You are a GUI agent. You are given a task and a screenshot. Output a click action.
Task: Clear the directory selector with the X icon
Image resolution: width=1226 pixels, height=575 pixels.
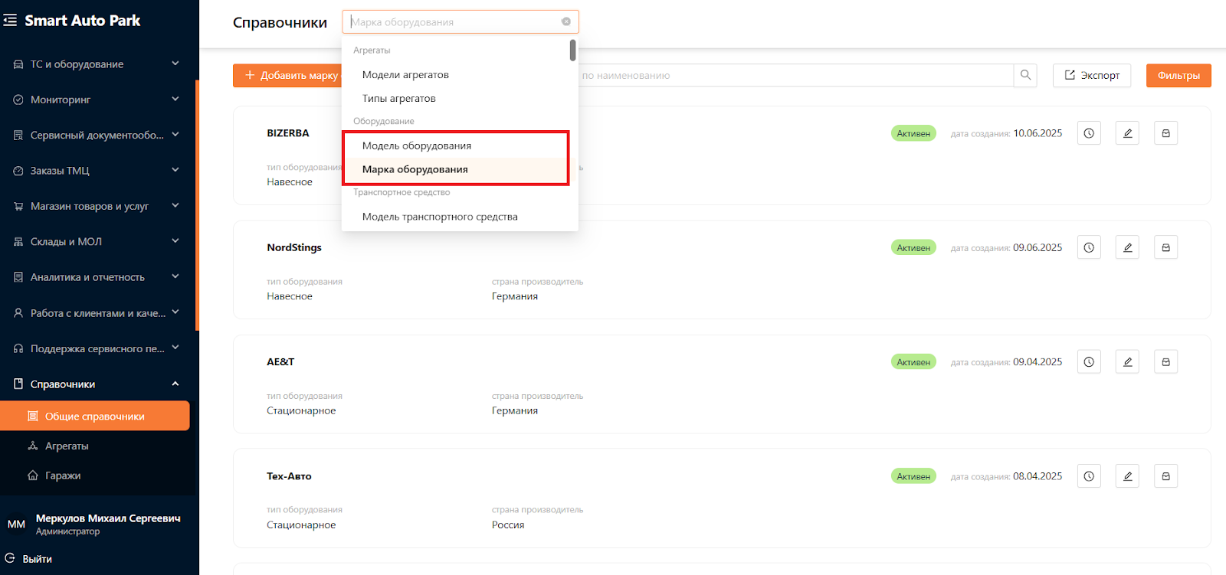[566, 21]
